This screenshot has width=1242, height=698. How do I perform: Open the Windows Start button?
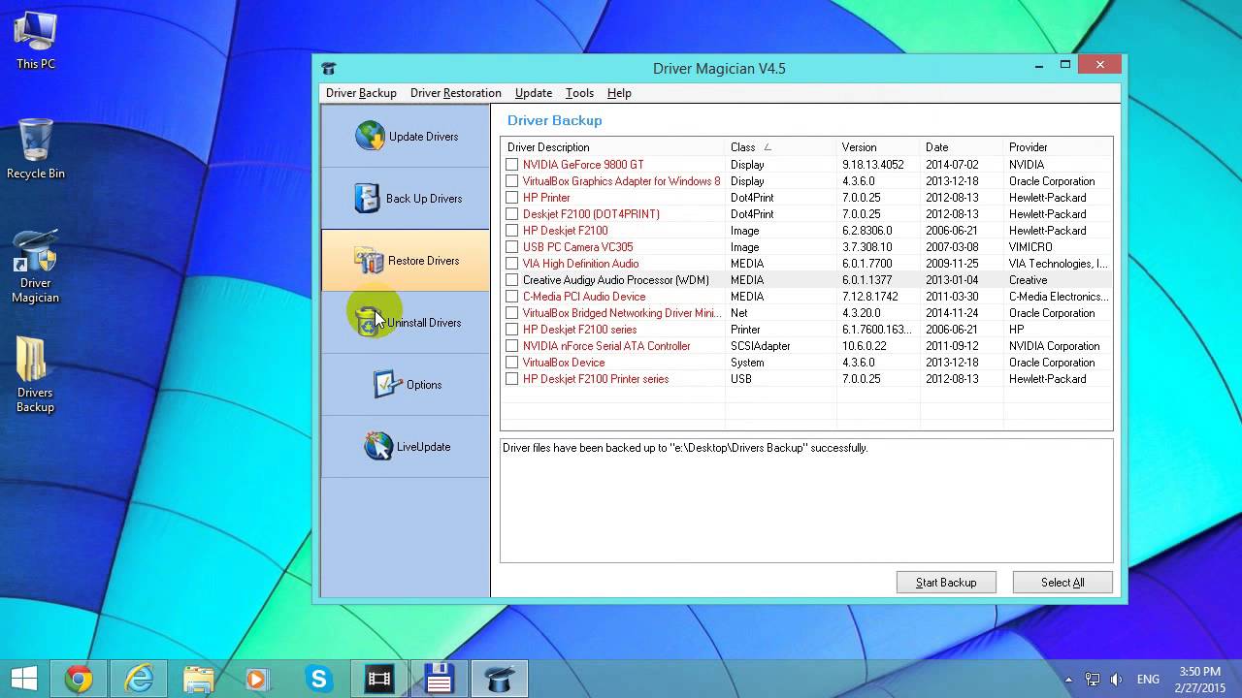[x=24, y=679]
